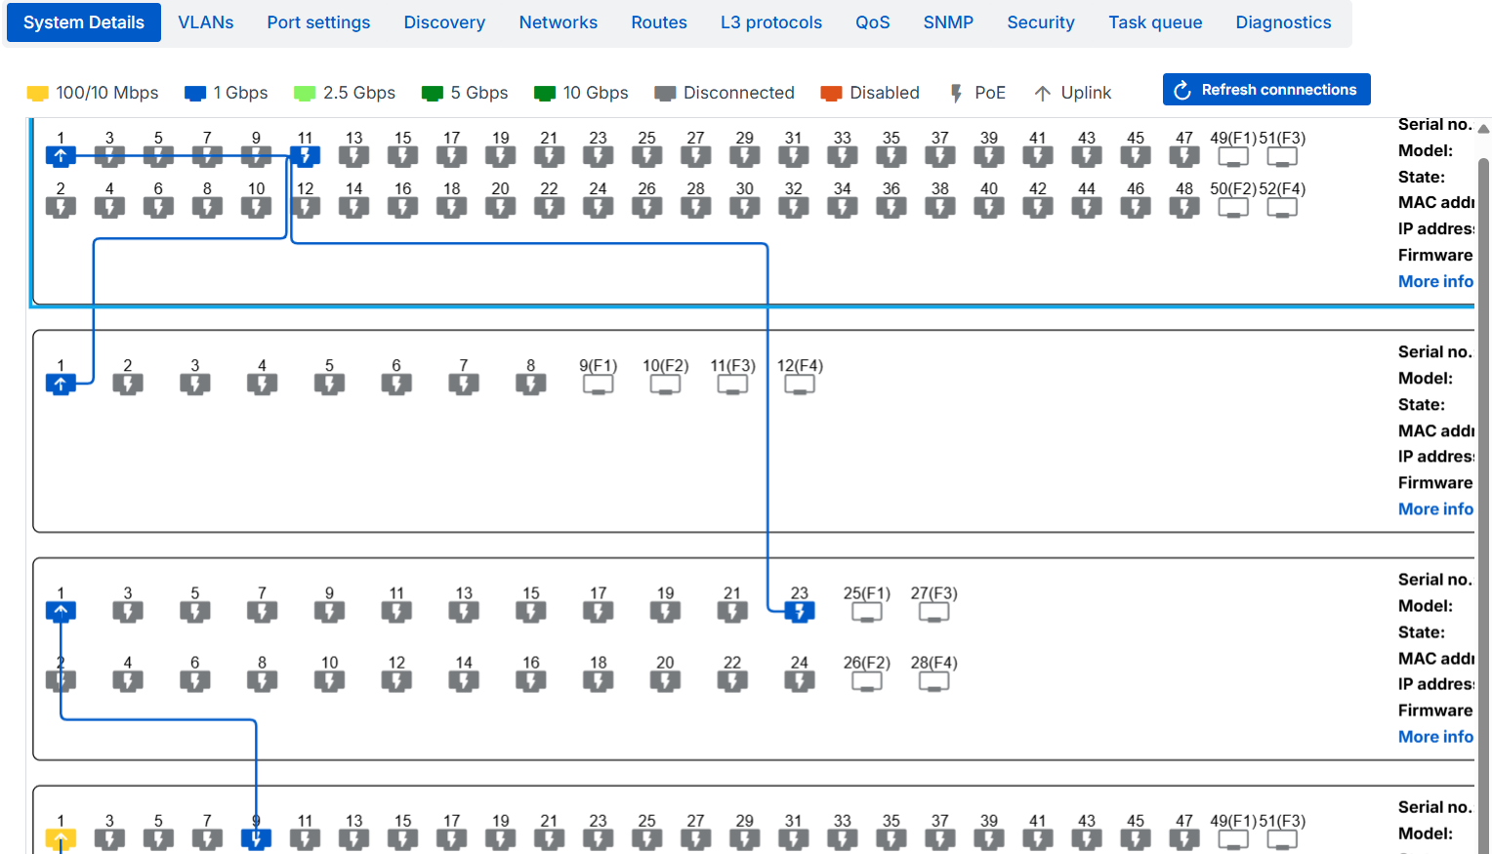This screenshot has height=854, width=1492.
Task: Click the Refresh connections button
Action: tap(1266, 90)
